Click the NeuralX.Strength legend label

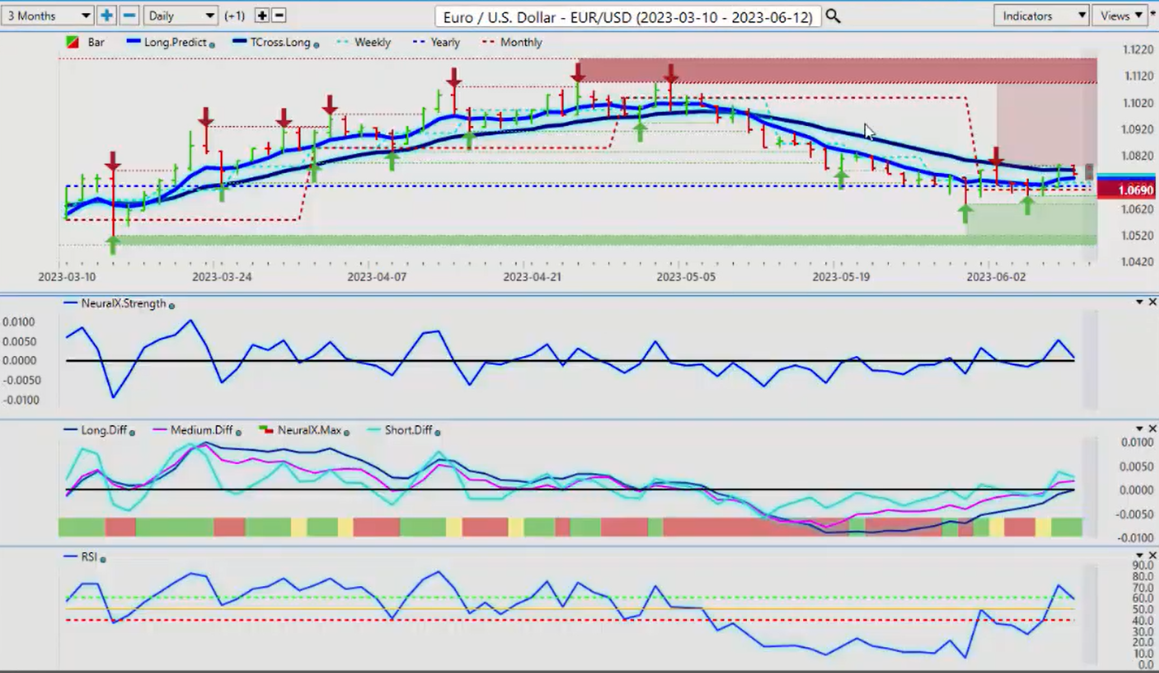point(124,303)
